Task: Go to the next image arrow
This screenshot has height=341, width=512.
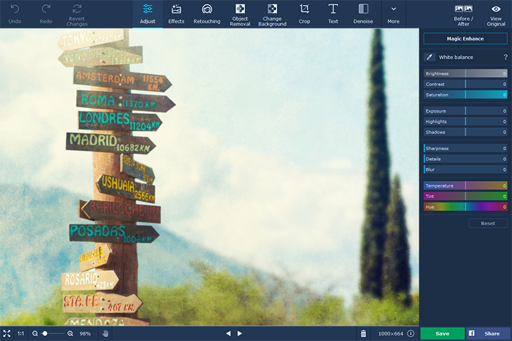Action: [x=240, y=334]
